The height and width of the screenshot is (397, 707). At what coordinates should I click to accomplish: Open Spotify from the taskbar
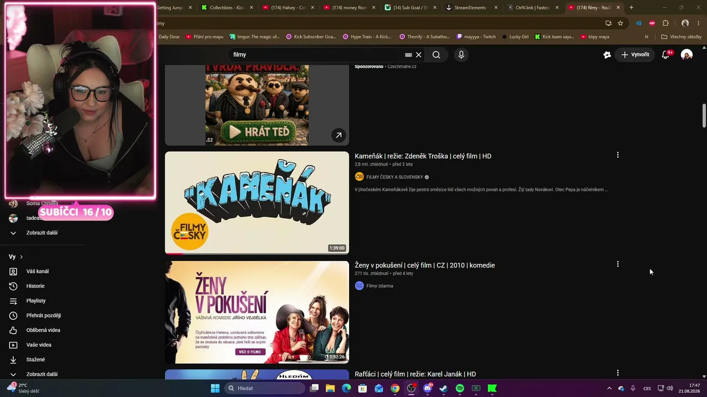pos(460,388)
